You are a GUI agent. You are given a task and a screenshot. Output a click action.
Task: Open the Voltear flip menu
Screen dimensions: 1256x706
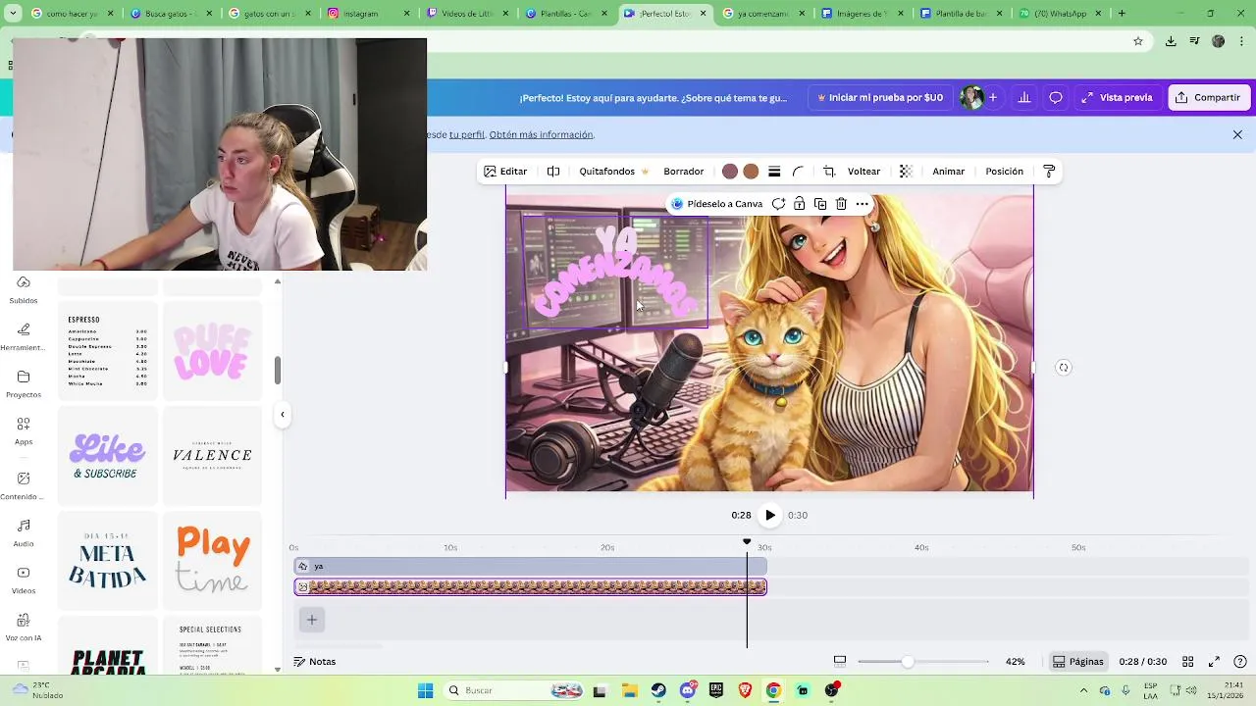864,172
